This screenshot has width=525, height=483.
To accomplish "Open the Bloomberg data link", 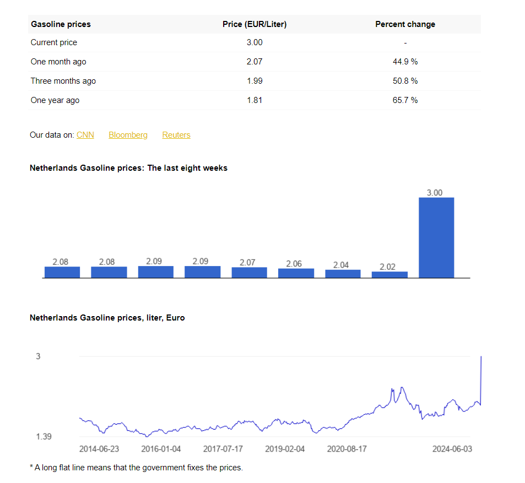I will point(128,135).
